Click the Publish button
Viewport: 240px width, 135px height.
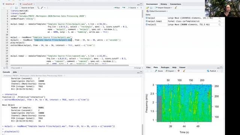(211, 71)
